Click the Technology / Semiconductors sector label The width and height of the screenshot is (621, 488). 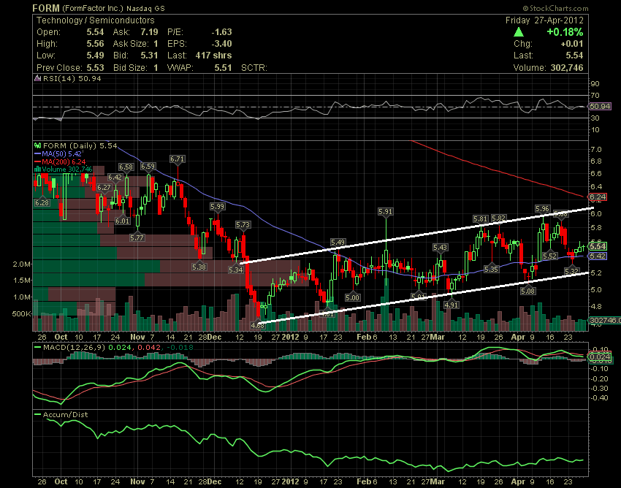point(96,20)
